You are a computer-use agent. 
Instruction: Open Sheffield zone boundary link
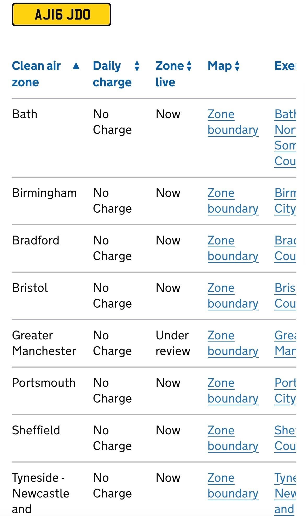point(233,438)
